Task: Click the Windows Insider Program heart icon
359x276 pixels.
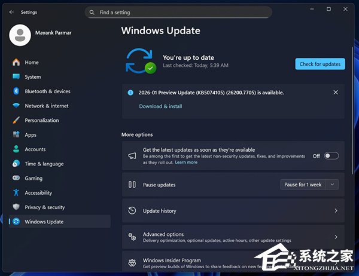Action: [132, 263]
